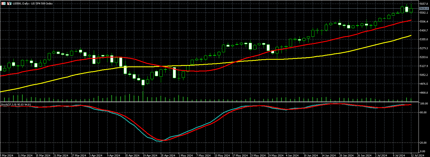430x157 pixels.
Task: Select the 5430.7 price scale label
Action: [424, 31]
